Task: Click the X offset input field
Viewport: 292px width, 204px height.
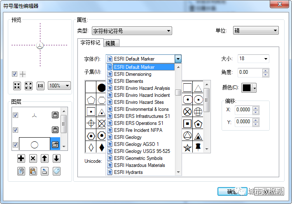Action: click(x=243, y=110)
